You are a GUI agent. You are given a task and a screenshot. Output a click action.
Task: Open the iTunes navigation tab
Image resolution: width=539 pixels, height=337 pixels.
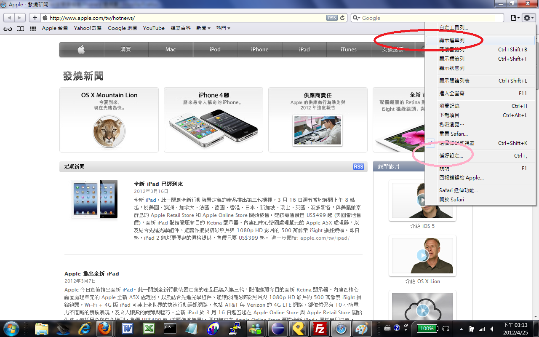coord(349,50)
